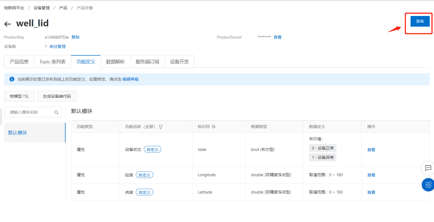Click the 自定义 tag on 经度

(144, 175)
